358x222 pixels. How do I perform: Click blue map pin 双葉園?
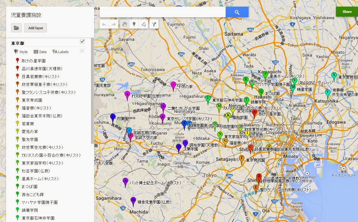point(113,118)
